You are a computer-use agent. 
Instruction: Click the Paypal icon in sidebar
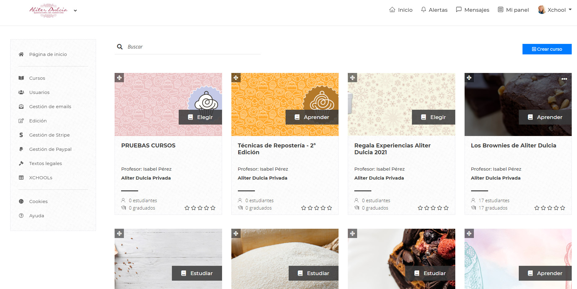coord(21,149)
